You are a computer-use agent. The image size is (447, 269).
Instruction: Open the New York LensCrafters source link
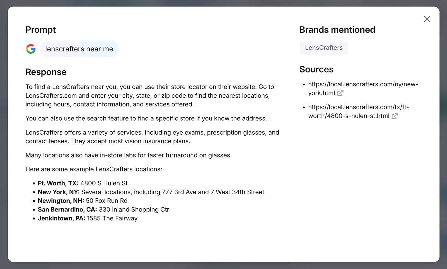click(363, 84)
